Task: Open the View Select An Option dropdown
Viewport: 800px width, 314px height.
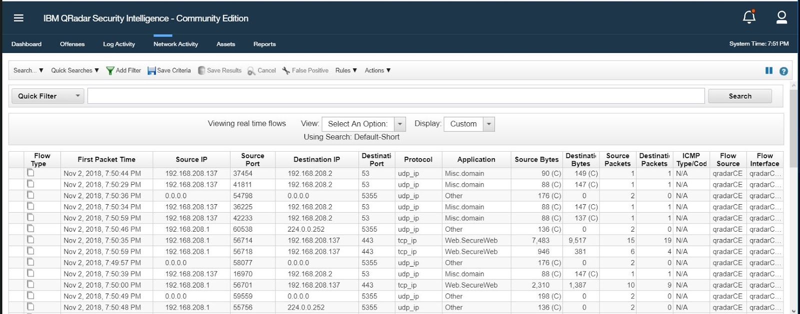Action: pos(363,124)
